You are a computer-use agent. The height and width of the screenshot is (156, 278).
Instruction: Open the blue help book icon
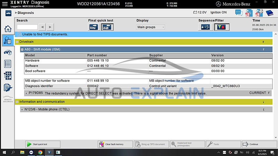click(270, 13)
